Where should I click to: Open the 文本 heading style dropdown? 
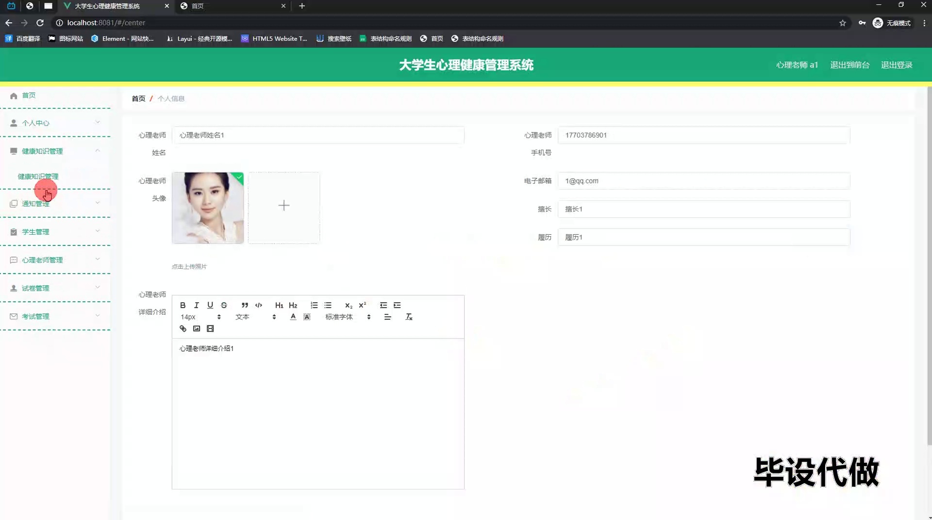[256, 317]
